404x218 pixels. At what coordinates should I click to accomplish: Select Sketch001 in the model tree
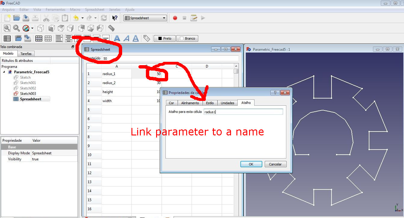tap(28, 83)
